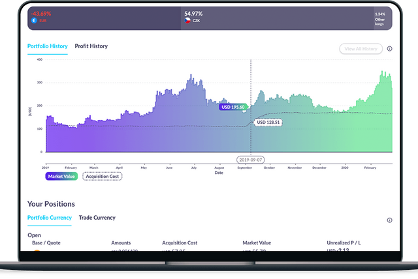Viewport: 418px width, 279px height.
Task: Click the Amounts column header
Action: click(121, 243)
